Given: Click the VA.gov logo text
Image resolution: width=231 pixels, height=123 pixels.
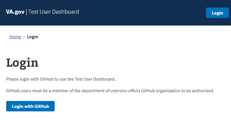Looking at the screenshot, I should pyautogui.click(x=15, y=12).
